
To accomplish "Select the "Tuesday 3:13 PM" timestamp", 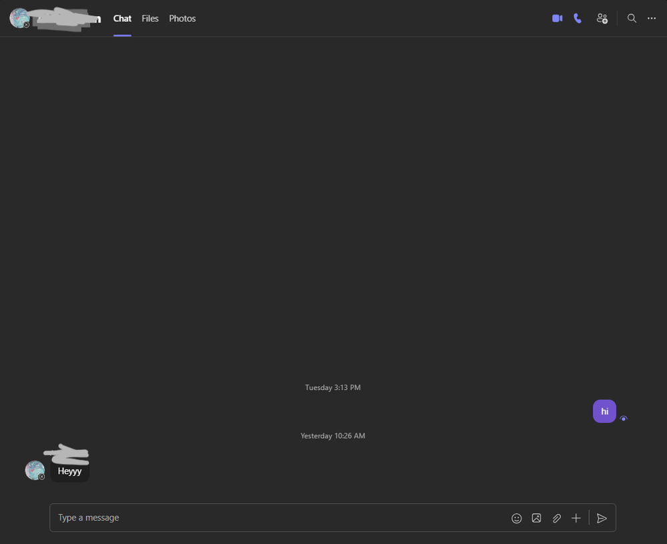I will (332, 387).
